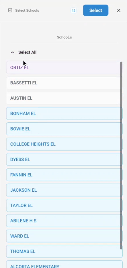Unselect DYESS EL school
This screenshot has width=127, height=268.
(x=64, y=160)
